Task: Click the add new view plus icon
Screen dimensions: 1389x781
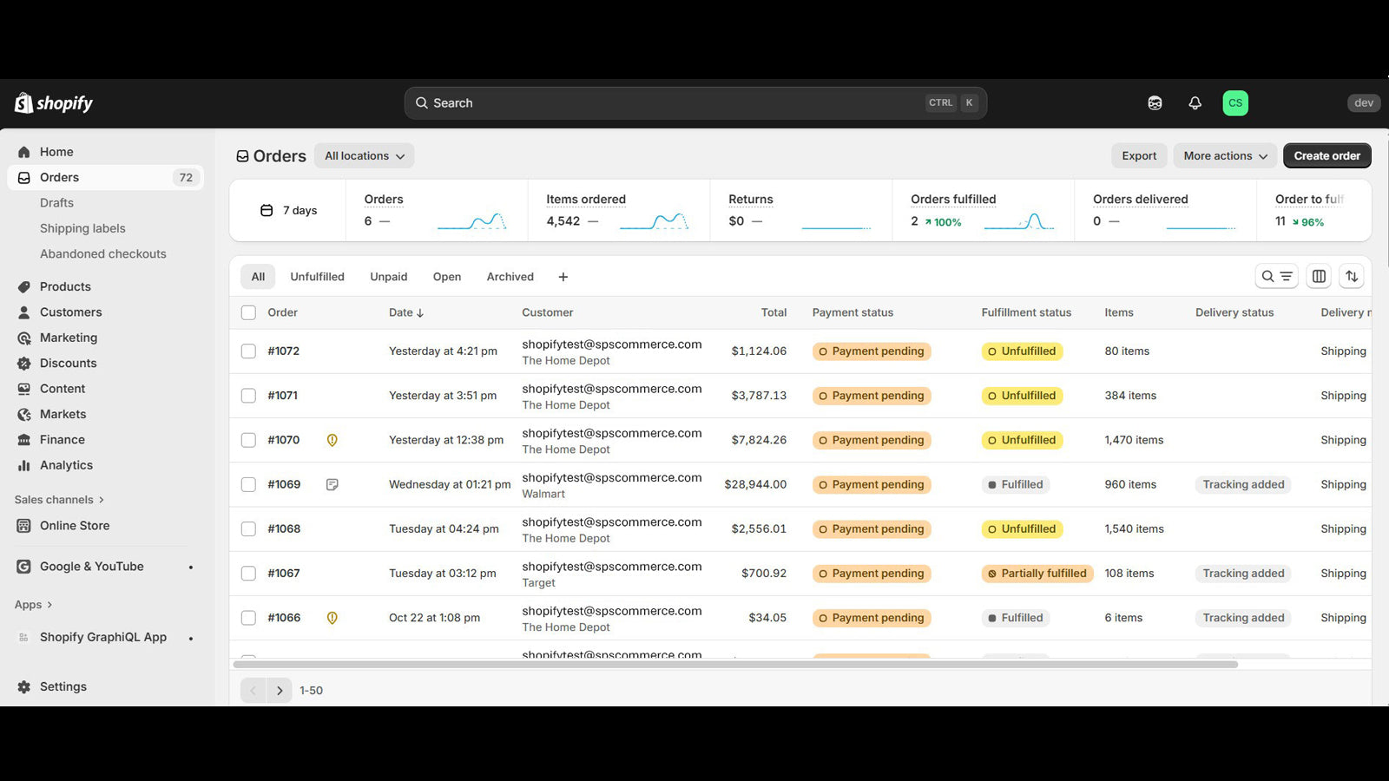Action: point(563,277)
